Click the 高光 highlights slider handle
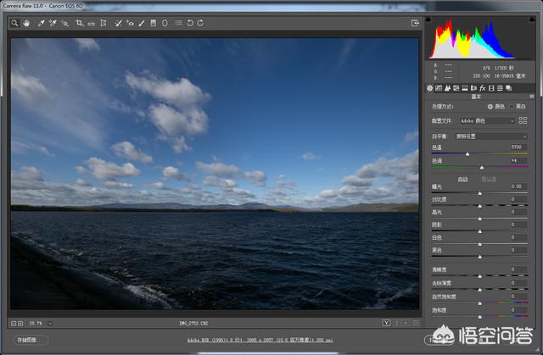Image resolution: width=543 pixels, height=355 pixels. pyautogui.click(x=480, y=219)
